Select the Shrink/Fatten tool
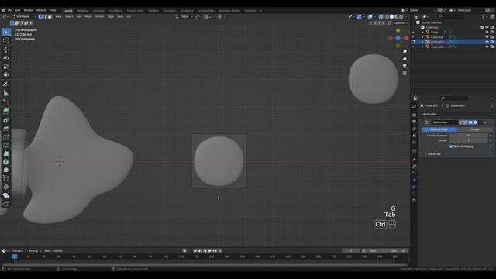The image size is (496, 279). (6, 187)
